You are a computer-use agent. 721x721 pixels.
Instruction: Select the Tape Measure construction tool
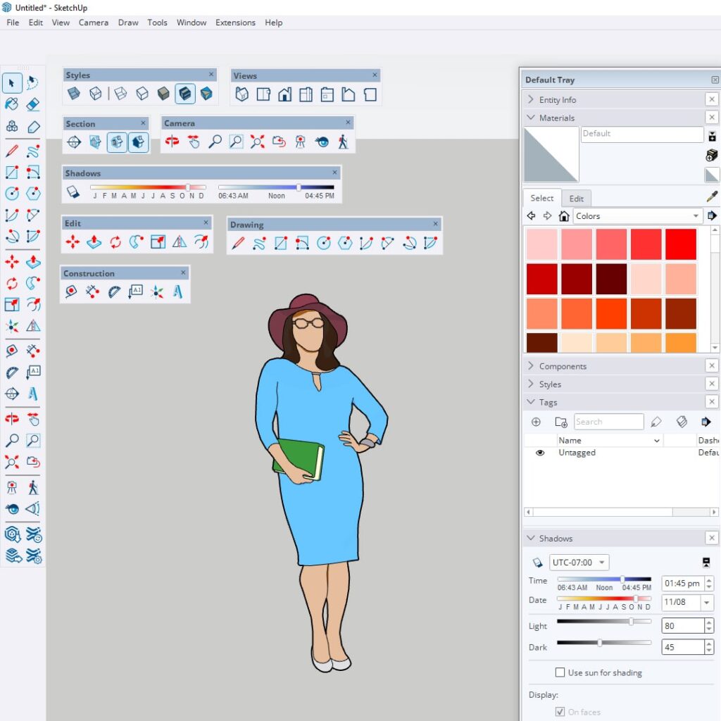pos(71,291)
